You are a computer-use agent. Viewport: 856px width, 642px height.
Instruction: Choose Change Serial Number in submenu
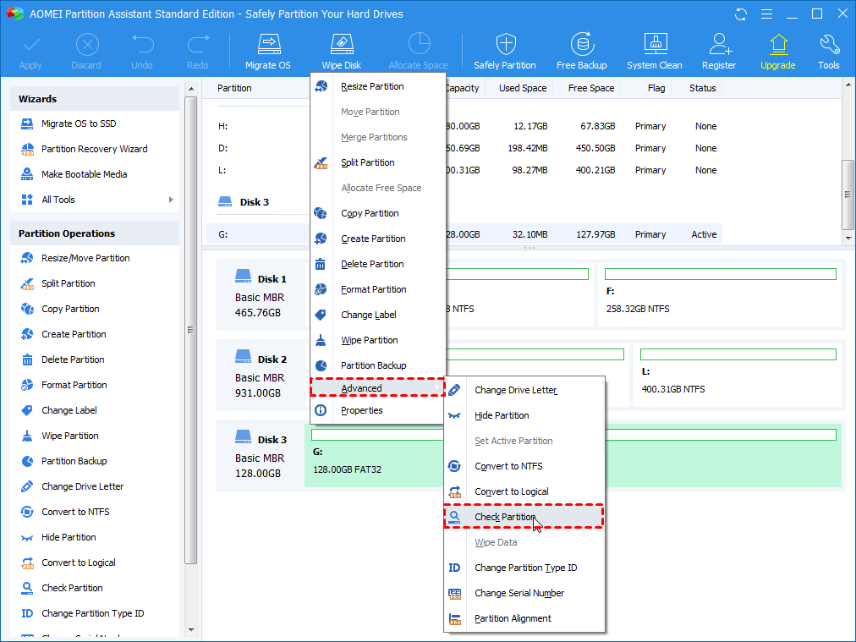(x=524, y=593)
